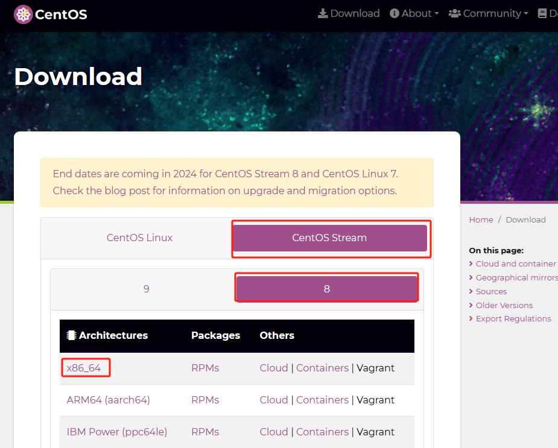Open RPMs link in the IBM Power row

point(205,432)
